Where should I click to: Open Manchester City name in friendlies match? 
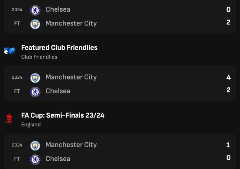click(x=71, y=77)
